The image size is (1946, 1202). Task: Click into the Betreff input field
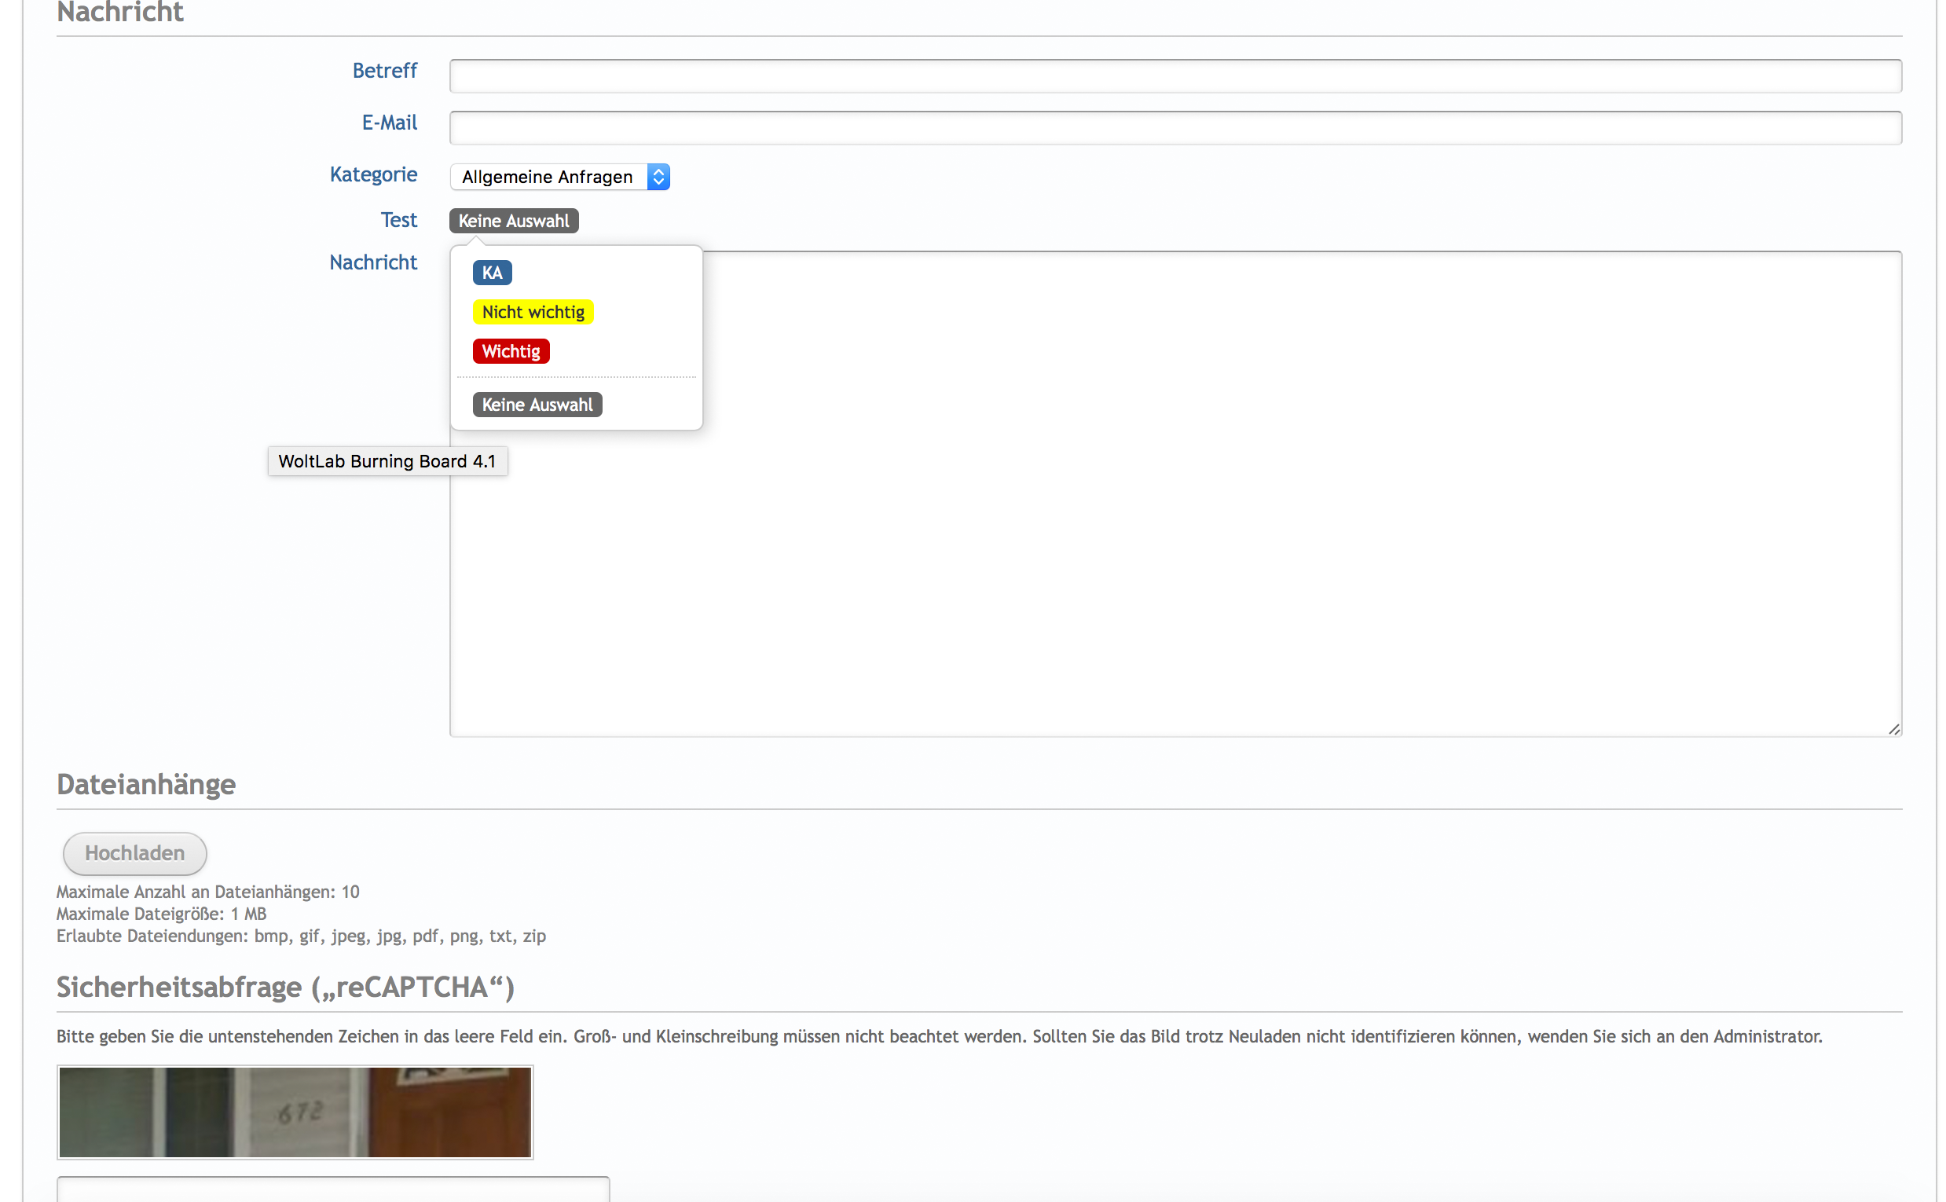point(1175,76)
